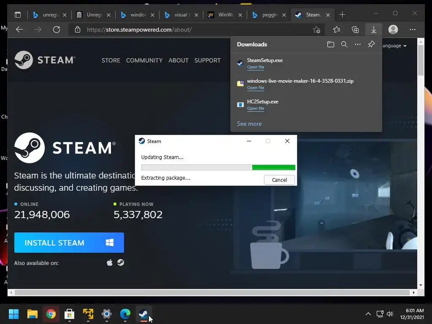
Task: Close the Steam updater dialog
Action: [x=287, y=141]
